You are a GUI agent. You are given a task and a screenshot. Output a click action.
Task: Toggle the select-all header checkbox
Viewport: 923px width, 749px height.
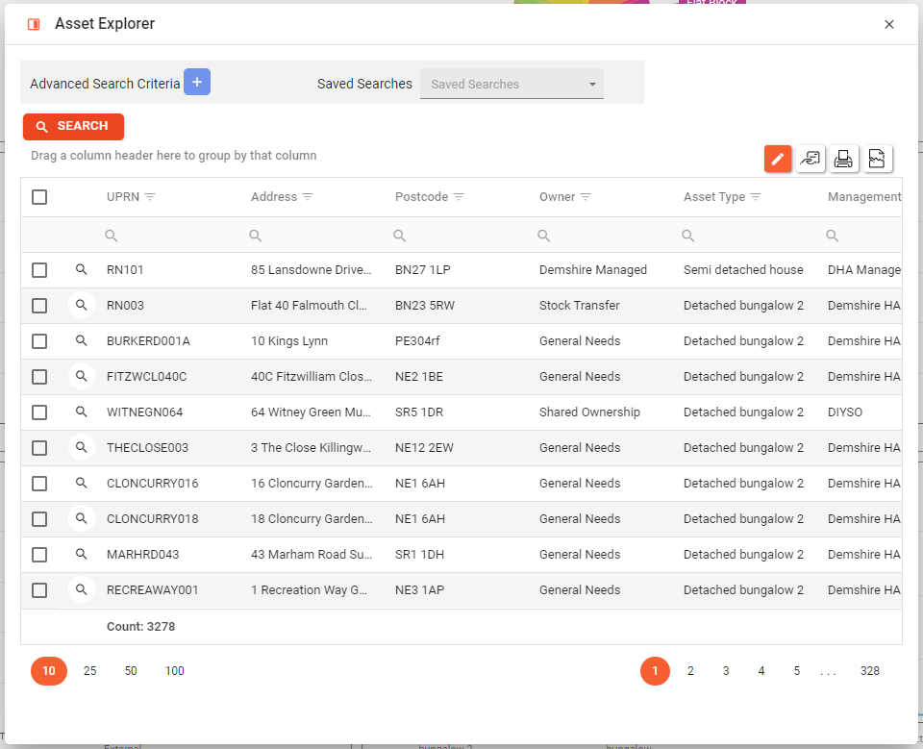pos(39,197)
